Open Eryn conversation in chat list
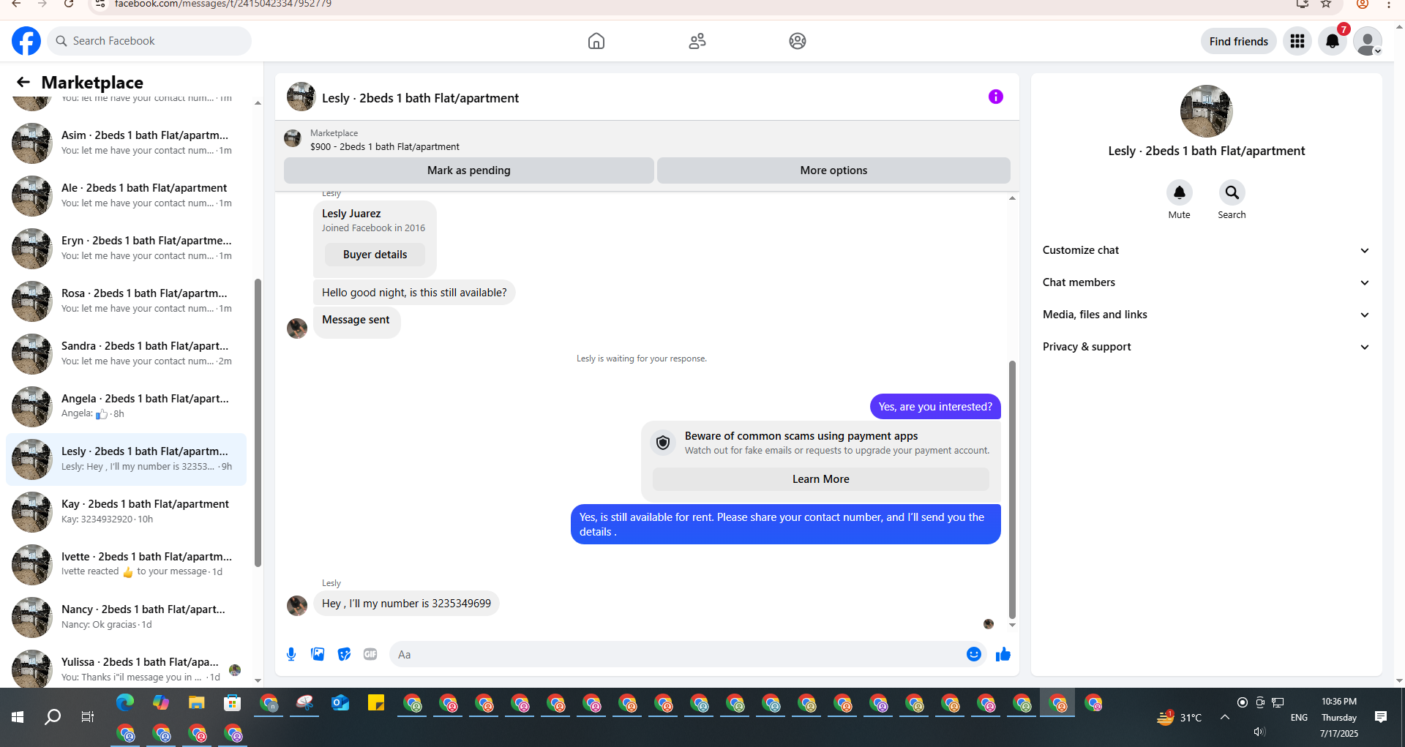1405x747 pixels. 126,248
